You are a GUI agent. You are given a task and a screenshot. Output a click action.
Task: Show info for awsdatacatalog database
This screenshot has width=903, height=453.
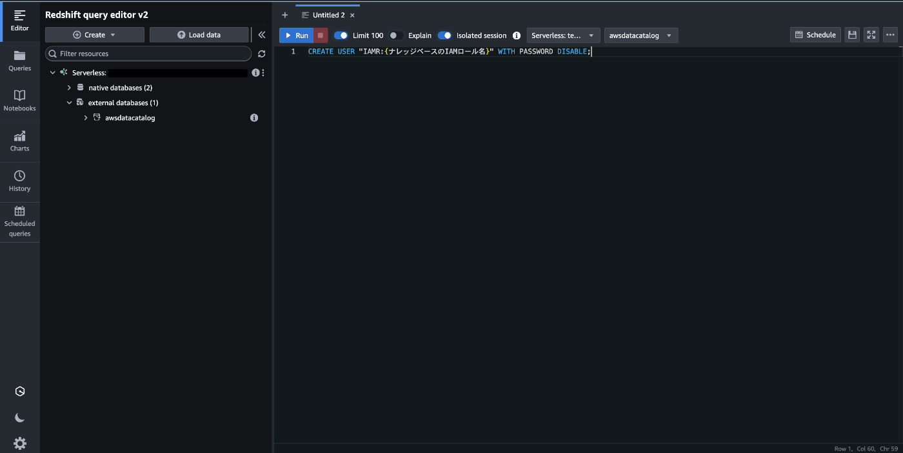pos(254,118)
